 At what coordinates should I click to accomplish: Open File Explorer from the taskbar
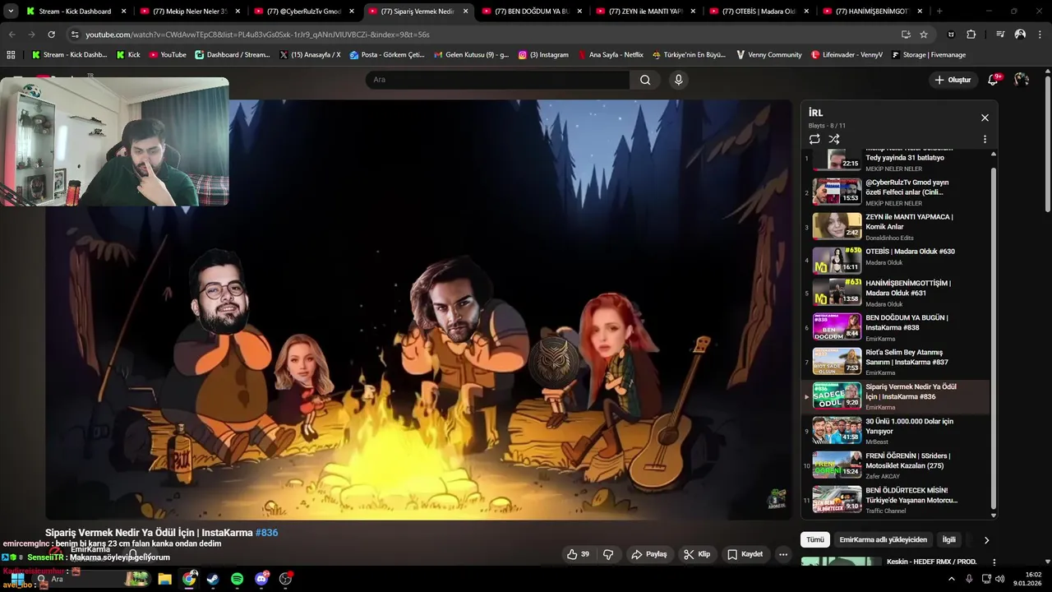(164, 579)
